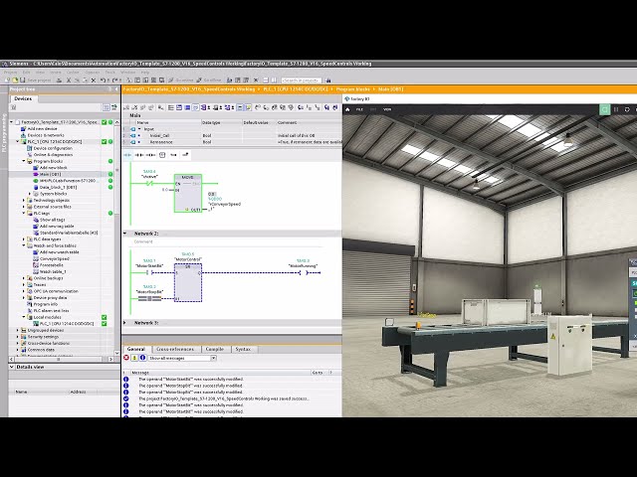The width and height of the screenshot is (637, 477).
Task: Click the close branch instruction icon
Action: pyautogui.click(x=185, y=155)
